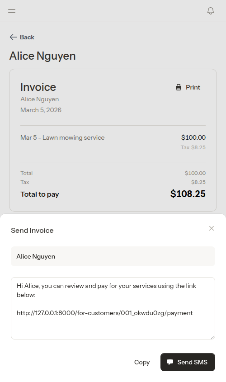Click the Tax $8.25 line under item
This screenshot has width=226, height=382.
point(193,147)
